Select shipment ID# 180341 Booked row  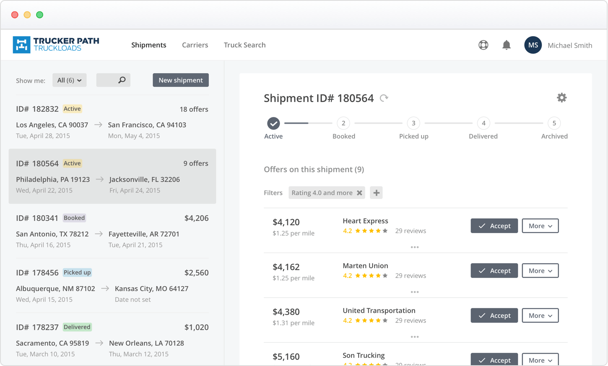(x=112, y=231)
